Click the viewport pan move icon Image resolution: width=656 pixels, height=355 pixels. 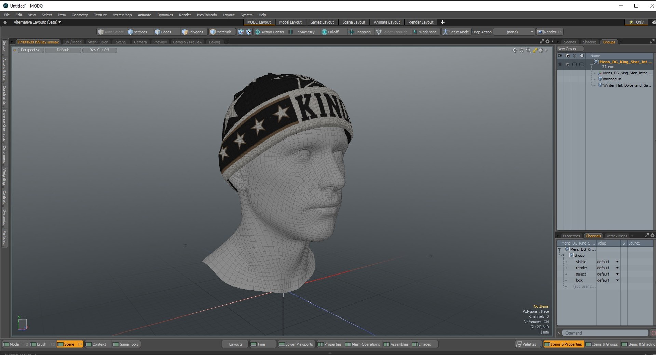coord(515,50)
